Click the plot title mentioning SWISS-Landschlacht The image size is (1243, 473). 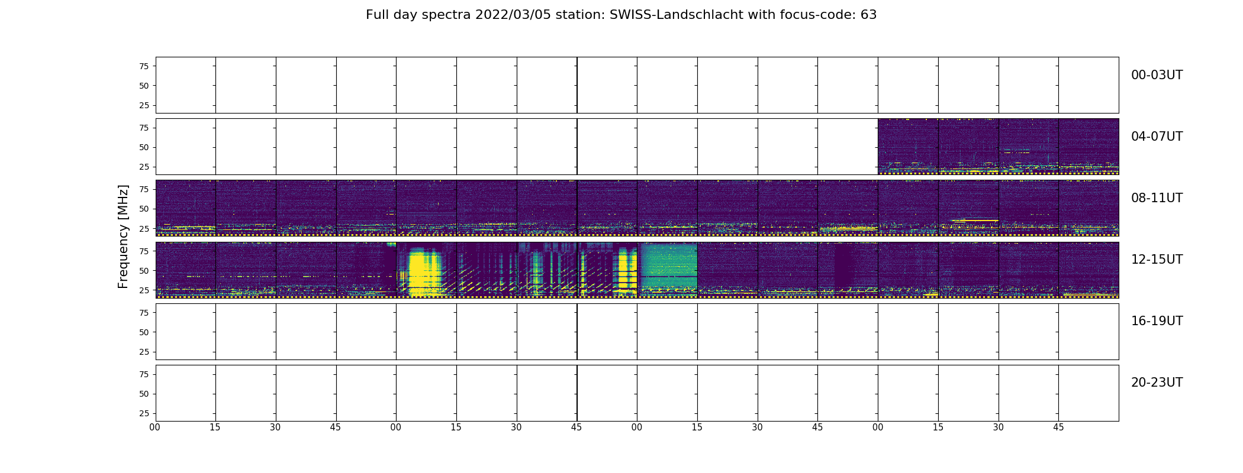[x=621, y=15]
